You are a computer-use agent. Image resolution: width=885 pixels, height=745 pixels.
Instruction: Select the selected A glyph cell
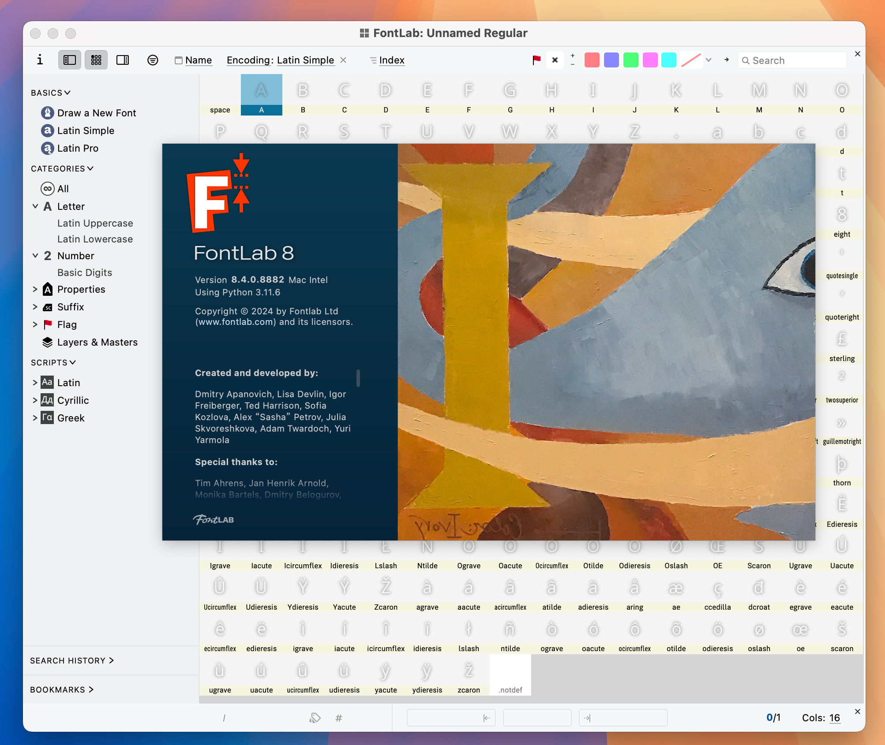[x=262, y=95]
